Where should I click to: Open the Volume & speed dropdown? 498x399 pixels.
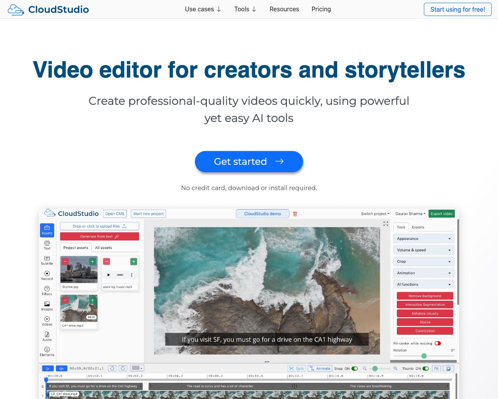click(x=423, y=250)
